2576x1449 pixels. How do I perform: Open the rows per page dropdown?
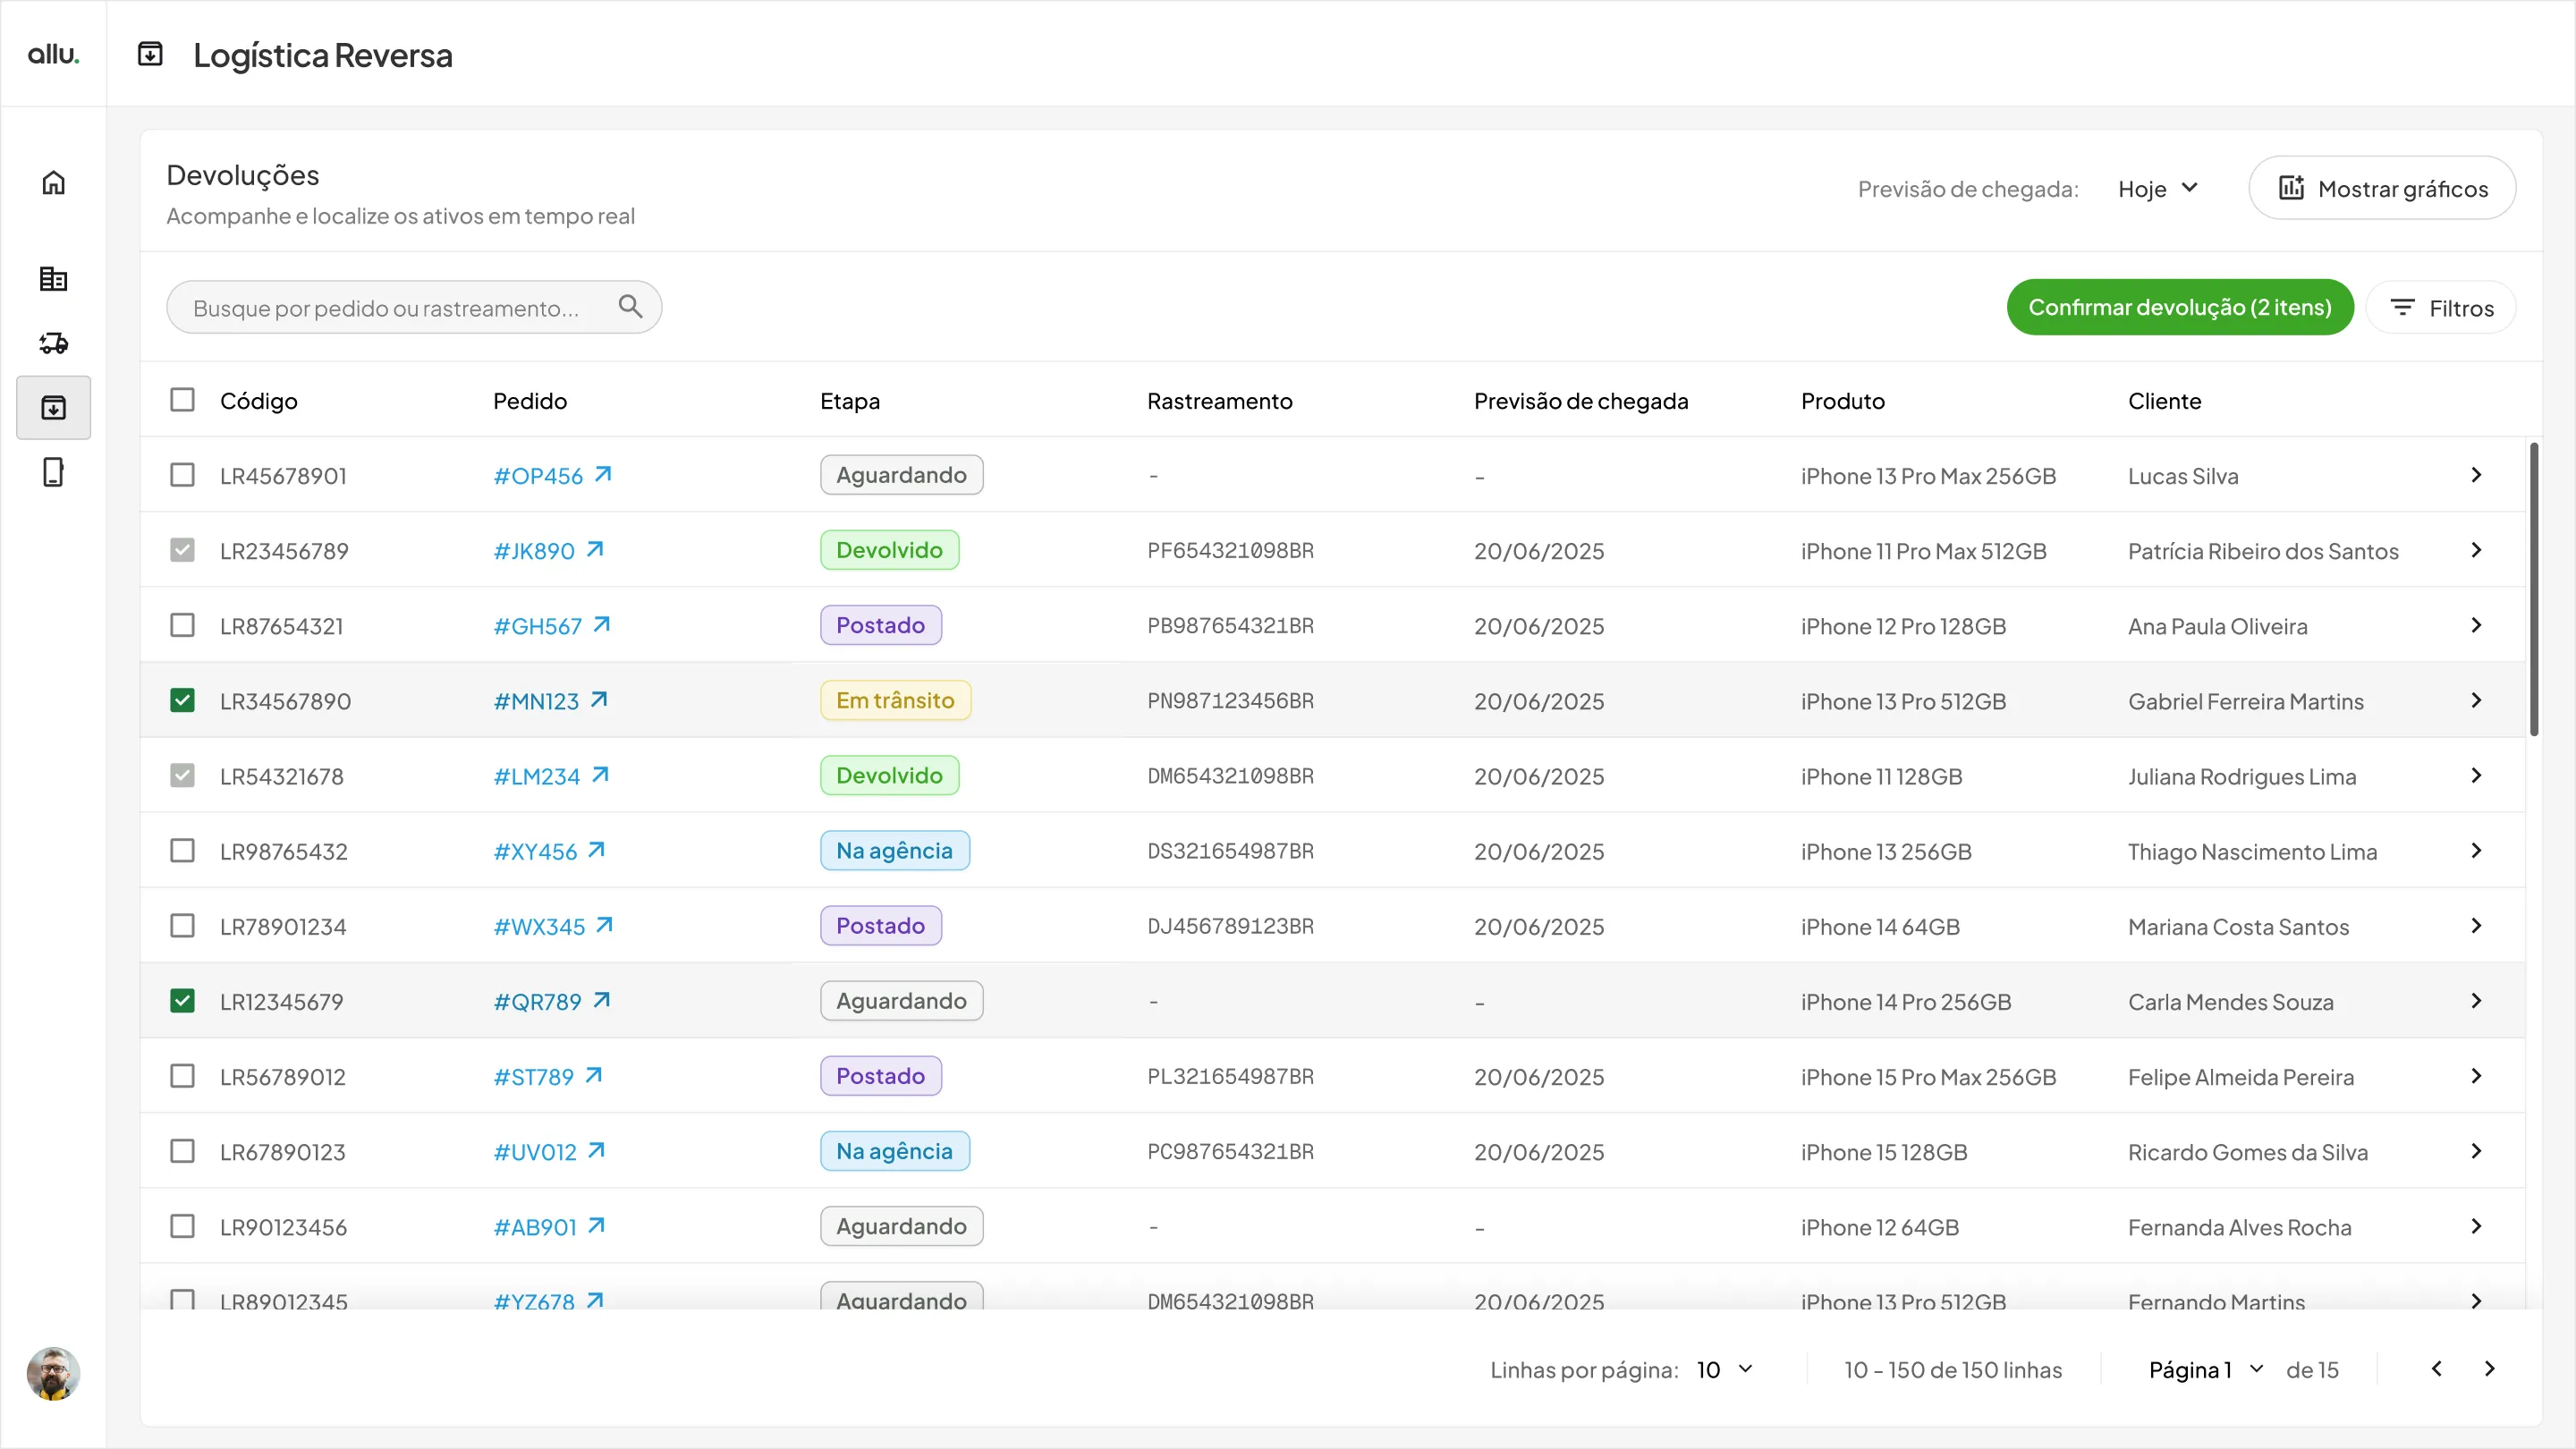pyautogui.click(x=1725, y=1369)
